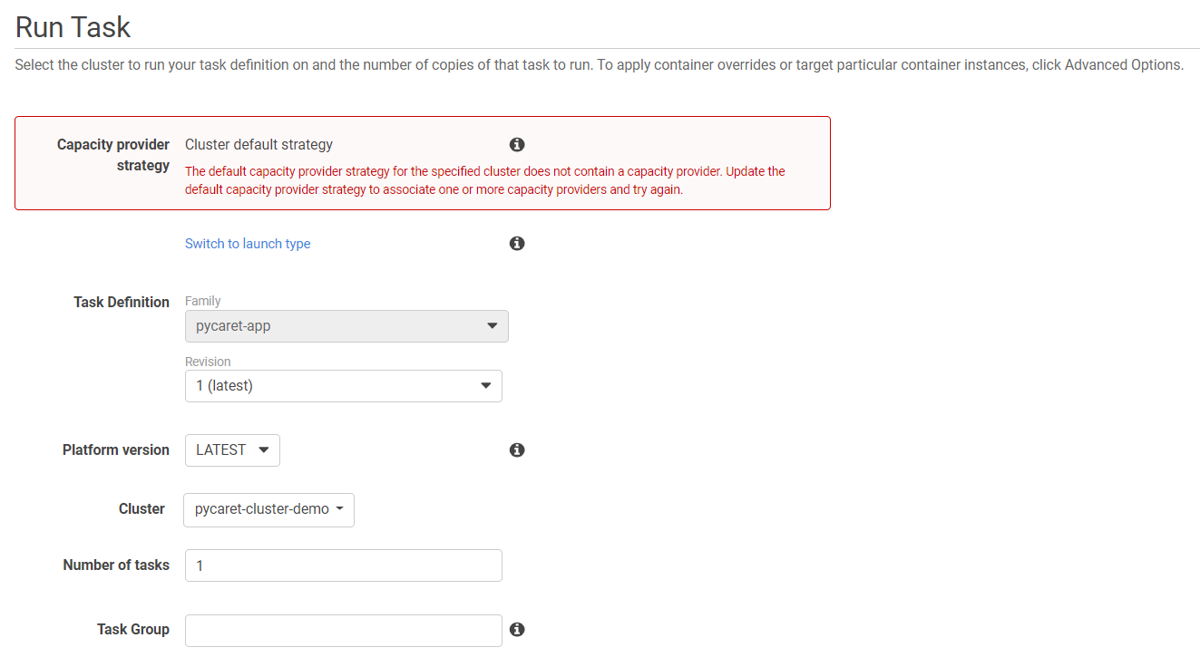Open the pycaret-cluster-demo cluster dropdown
Viewport: 1200px width, 657px height.
(x=268, y=509)
